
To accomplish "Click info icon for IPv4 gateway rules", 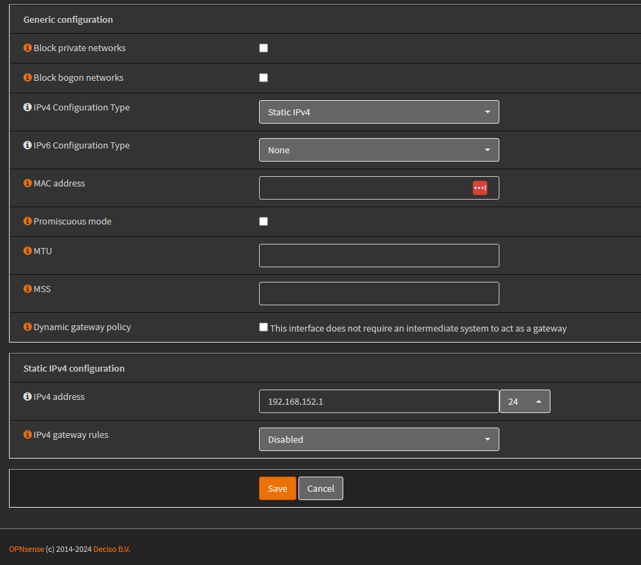I will coord(28,434).
